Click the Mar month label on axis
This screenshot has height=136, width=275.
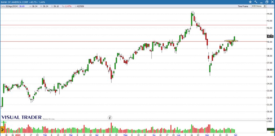(x=71, y=135)
